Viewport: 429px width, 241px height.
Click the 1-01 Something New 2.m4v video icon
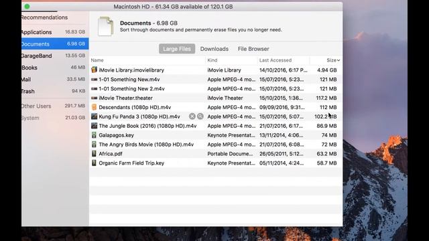(94, 88)
